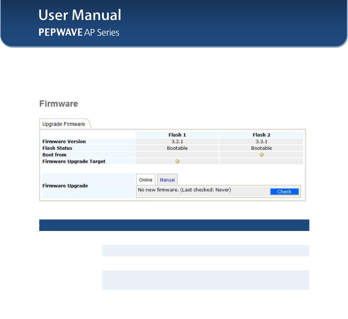Click the Flash 2 Bootable status cell
This screenshot has width=348, height=319.
click(x=261, y=148)
